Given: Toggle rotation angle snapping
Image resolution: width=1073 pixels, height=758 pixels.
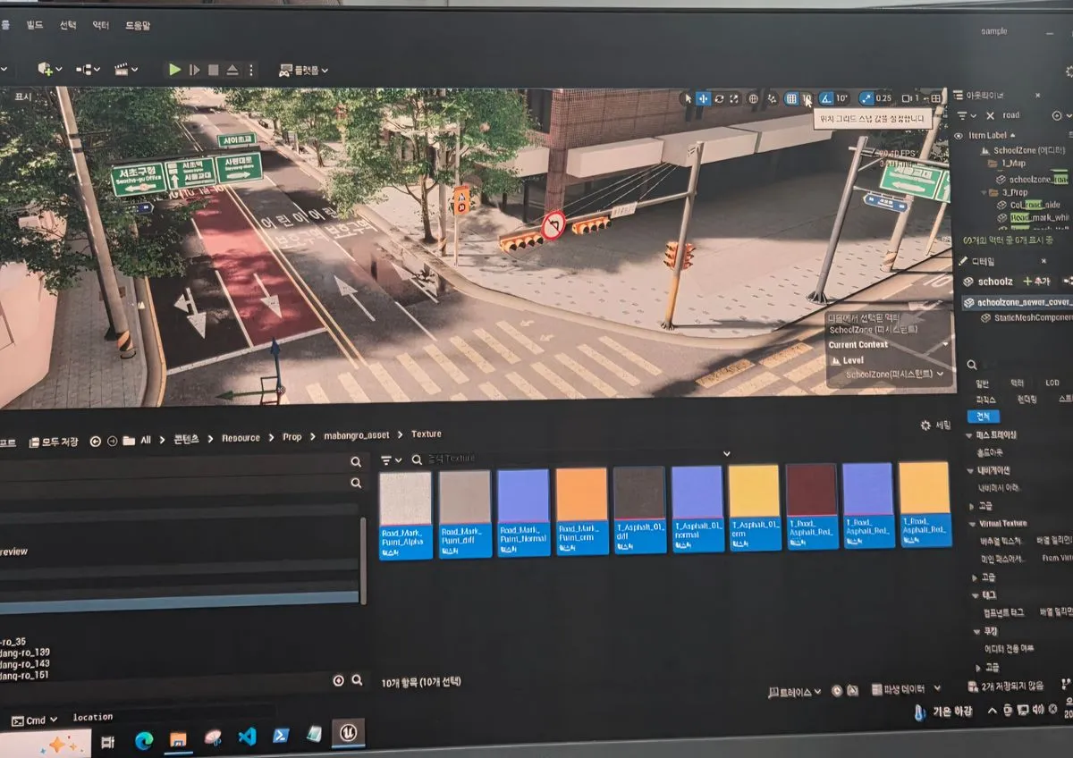Looking at the screenshot, I should coord(826,98).
